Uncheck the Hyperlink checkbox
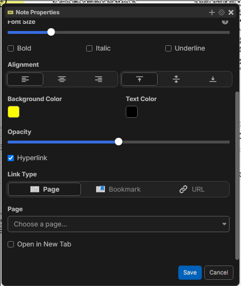Viewport: 241px width, 286px height. (x=11, y=158)
